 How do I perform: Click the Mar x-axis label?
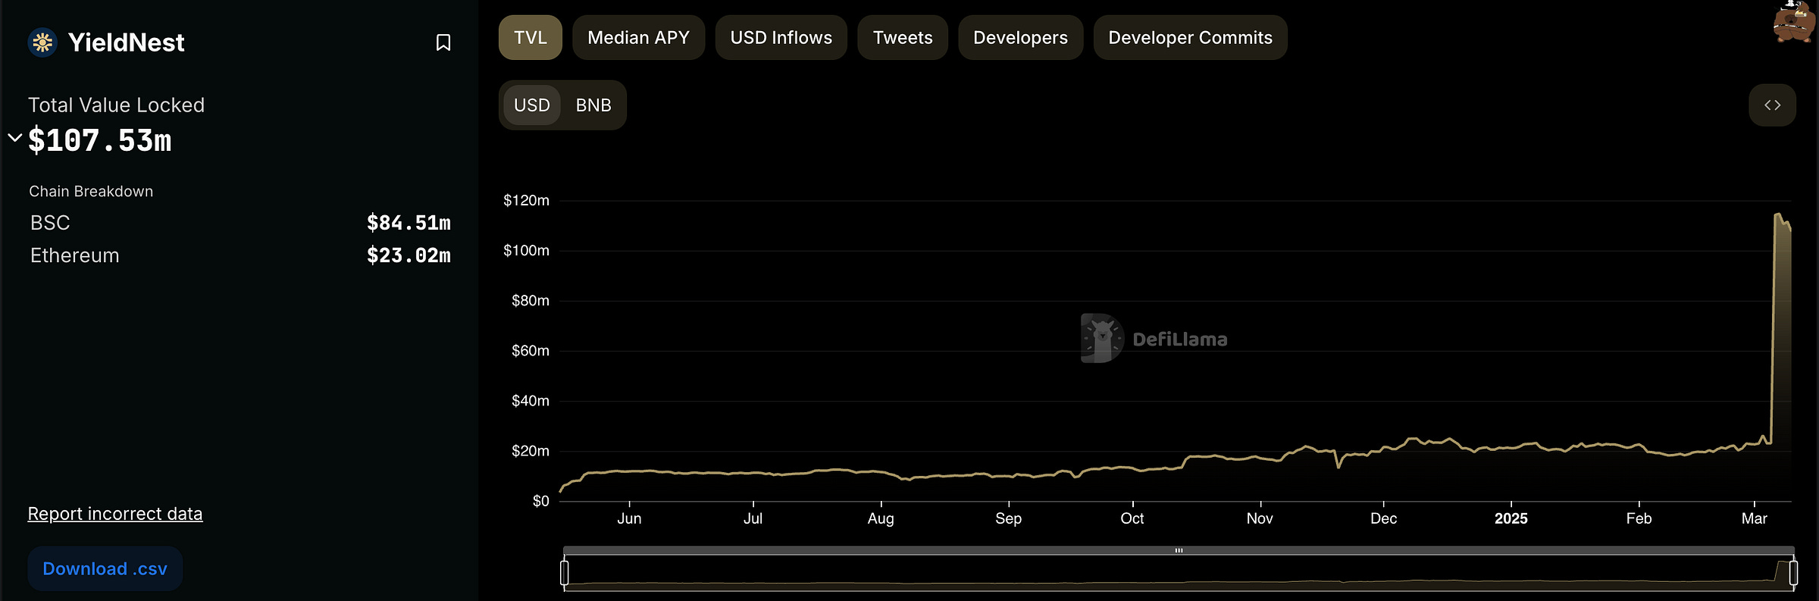pyautogui.click(x=1754, y=518)
